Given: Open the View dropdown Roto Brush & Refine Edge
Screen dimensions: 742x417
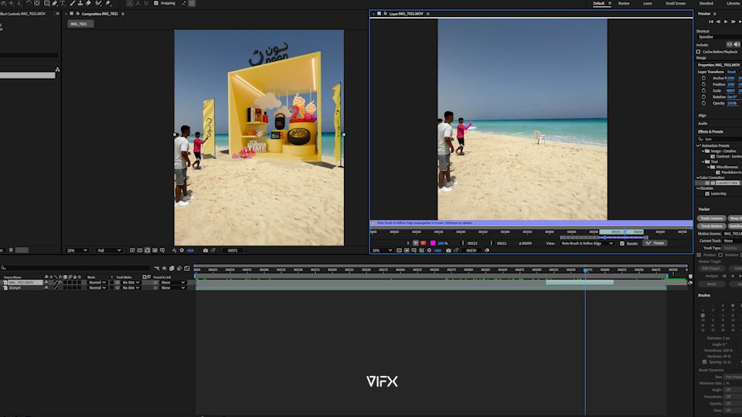Looking at the screenshot, I should coord(587,243).
